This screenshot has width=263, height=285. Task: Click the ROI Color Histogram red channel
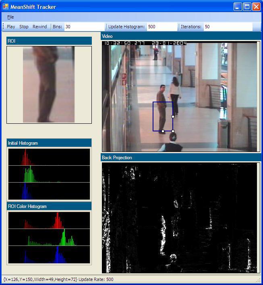click(49, 220)
